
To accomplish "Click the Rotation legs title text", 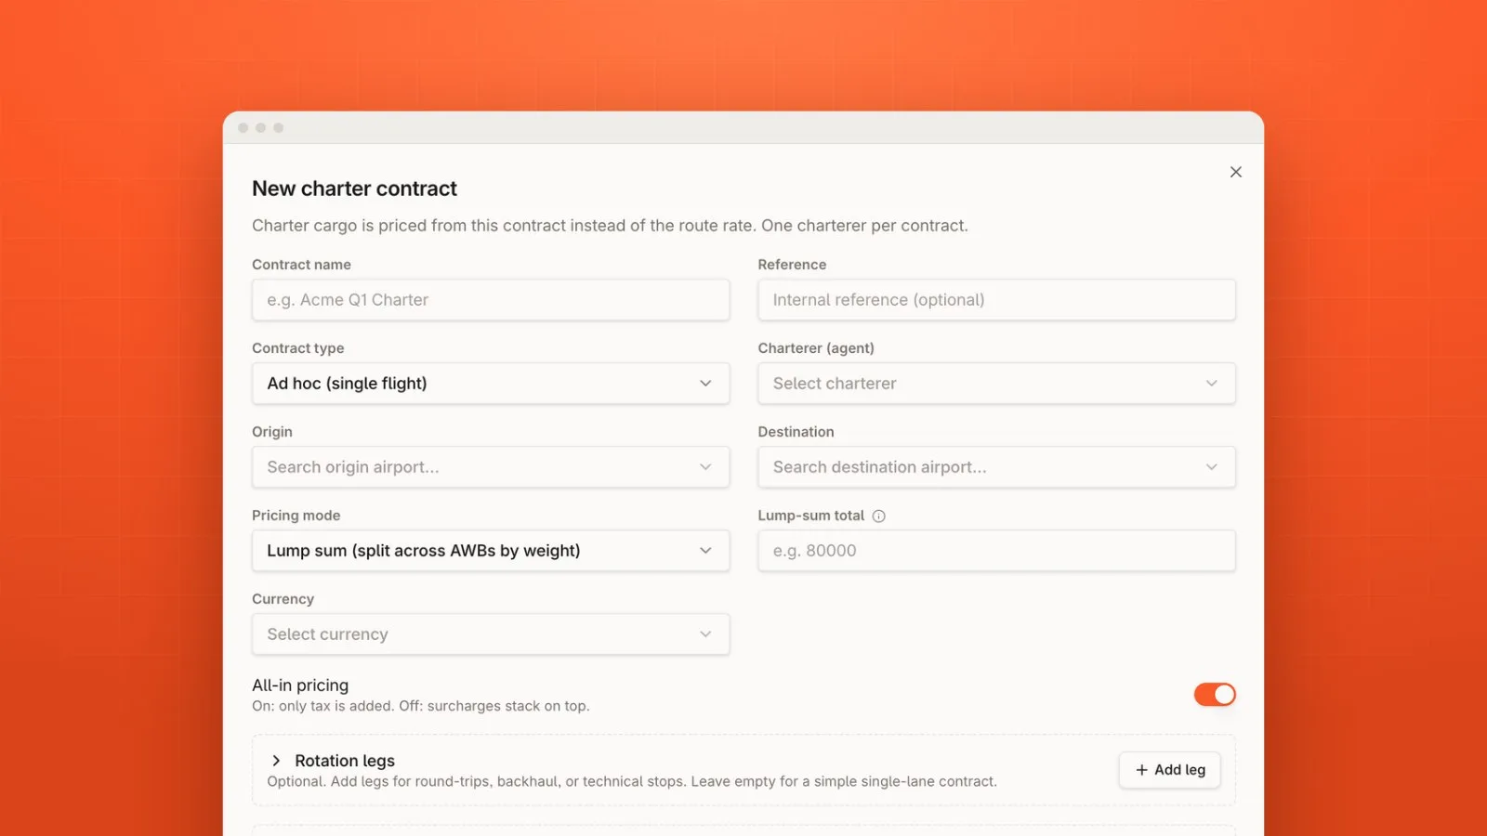I will click(345, 761).
